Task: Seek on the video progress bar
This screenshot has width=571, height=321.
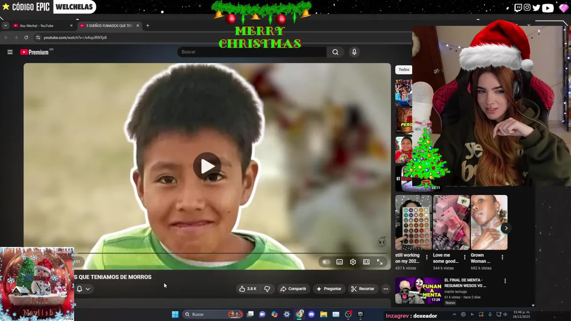Action: tap(232, 254)
